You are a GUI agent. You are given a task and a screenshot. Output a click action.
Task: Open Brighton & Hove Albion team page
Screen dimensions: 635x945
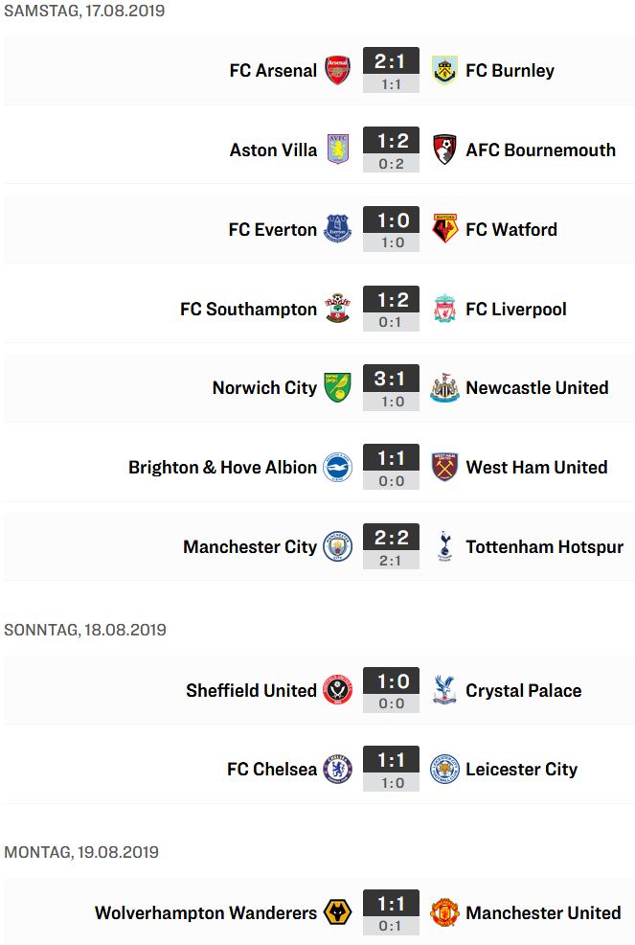(x=222, y=467)
